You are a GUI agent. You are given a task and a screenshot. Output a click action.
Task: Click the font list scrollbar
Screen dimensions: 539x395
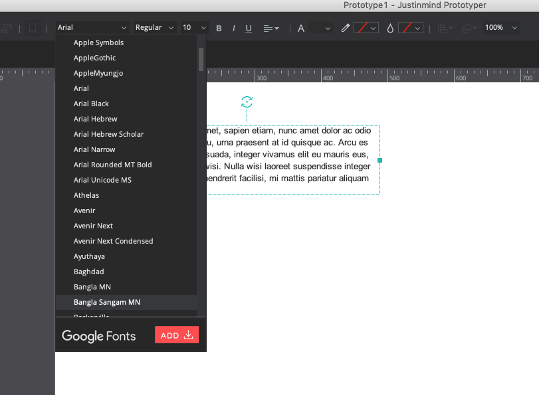pos(201,58)
